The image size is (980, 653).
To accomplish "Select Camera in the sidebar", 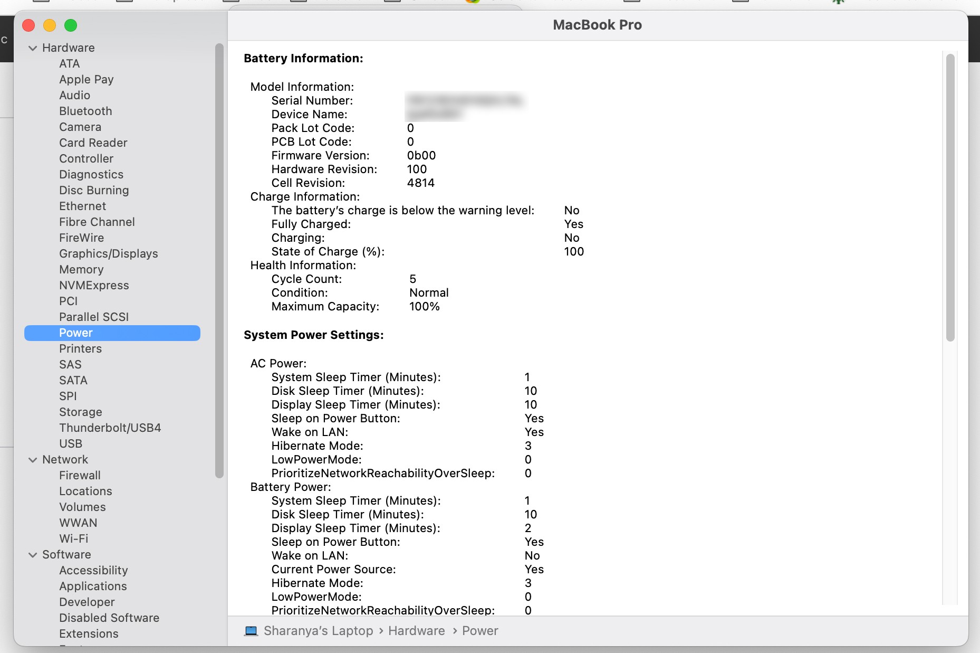I will click(x=80, y=127).
